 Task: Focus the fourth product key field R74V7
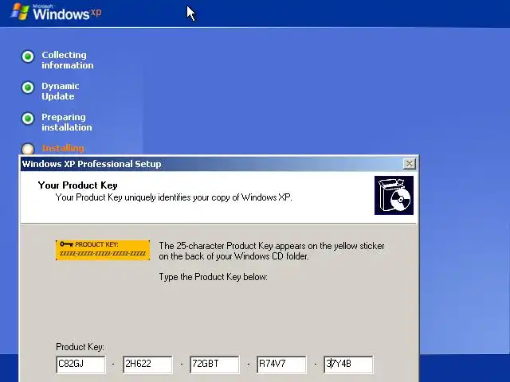[x=281, y=364]
